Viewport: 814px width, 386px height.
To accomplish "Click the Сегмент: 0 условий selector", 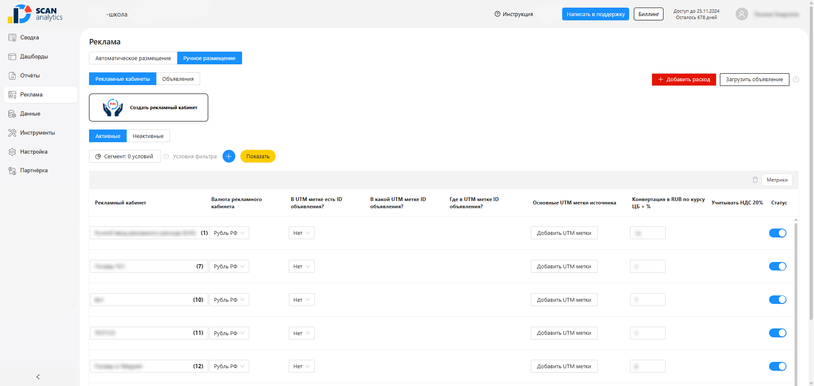I will click(125, 156).
